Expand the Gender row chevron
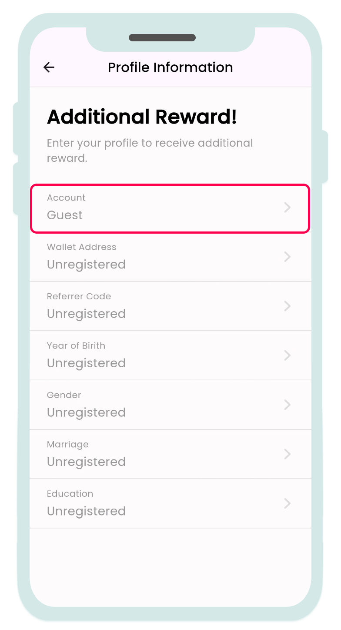The width and height of the screenshot is (341, 630). (287, 405)
